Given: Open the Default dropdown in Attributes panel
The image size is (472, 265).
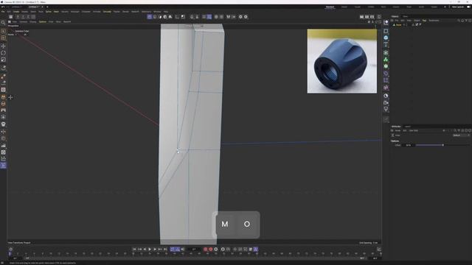Looking at the screenshot, I should click(462, 135).
